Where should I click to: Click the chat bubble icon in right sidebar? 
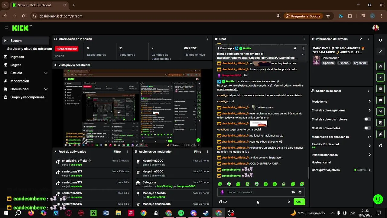(x=380, y=100)
